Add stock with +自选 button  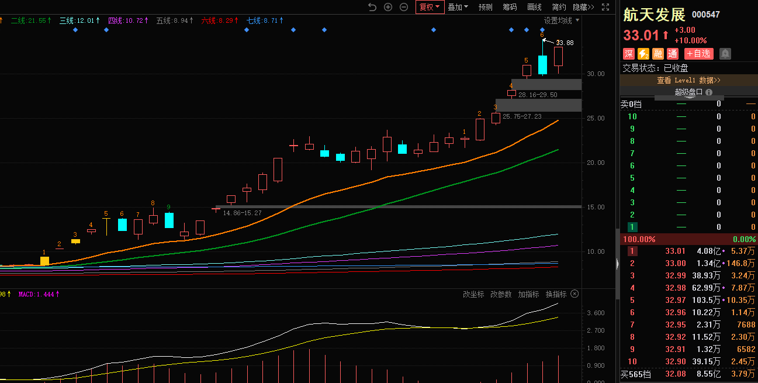coord(699,54)
